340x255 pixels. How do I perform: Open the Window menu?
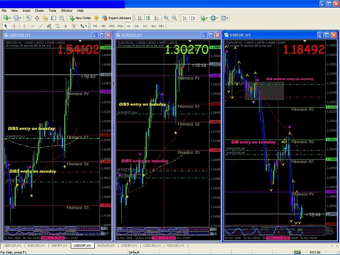coord(66,11)
